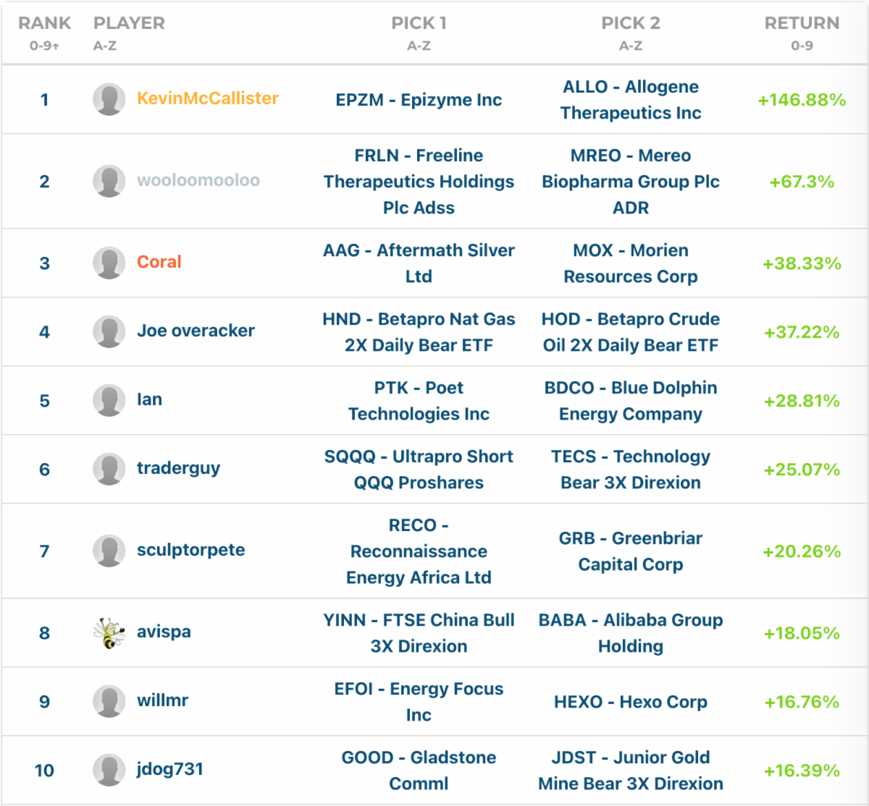Click the avispa bee avatar
Viewport: 869px width, 806px height.
[x=109, y=633]
